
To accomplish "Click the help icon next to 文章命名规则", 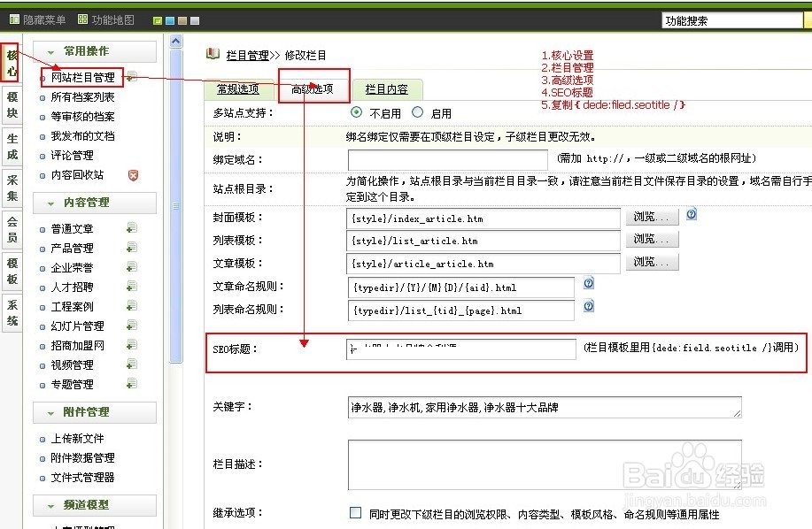I will [x=588, y=284].
